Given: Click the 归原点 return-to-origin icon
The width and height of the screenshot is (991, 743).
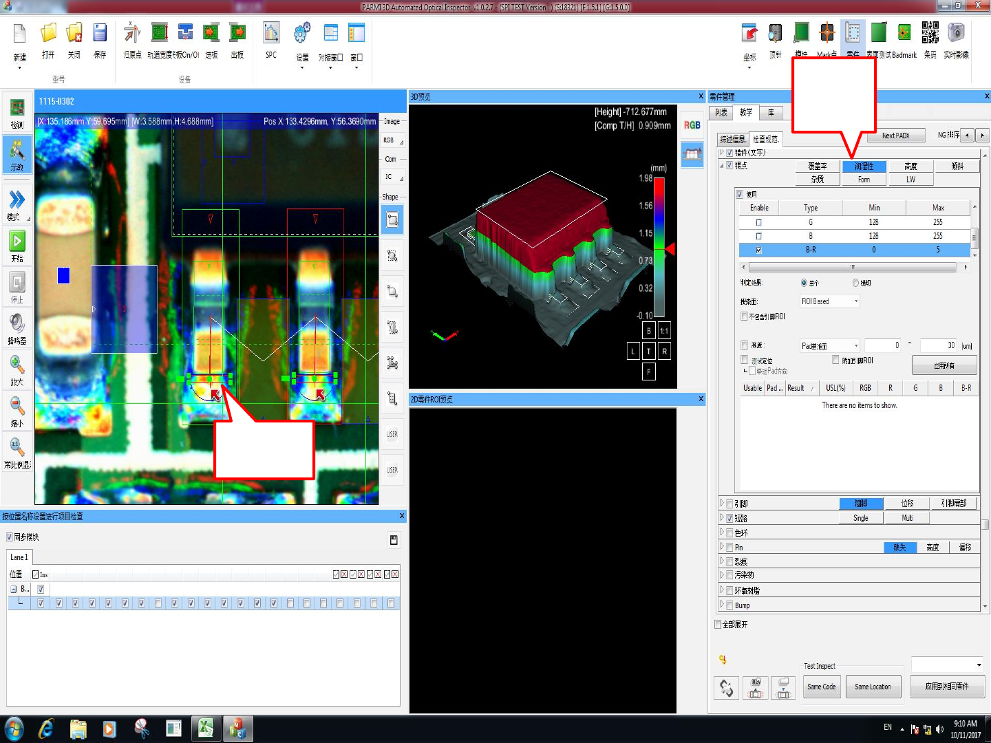Looking at the screenshot, I should click(x=132, y=39).
